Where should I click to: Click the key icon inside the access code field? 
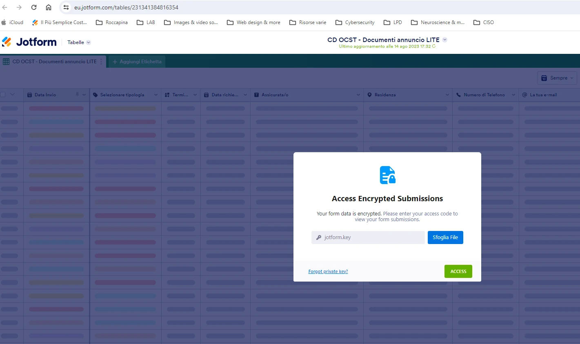click(x=319, y=237)
